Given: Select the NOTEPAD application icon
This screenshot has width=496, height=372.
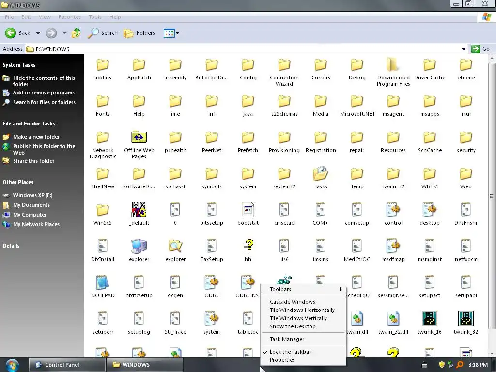Looking at the screenshot, I should (103, 282).
